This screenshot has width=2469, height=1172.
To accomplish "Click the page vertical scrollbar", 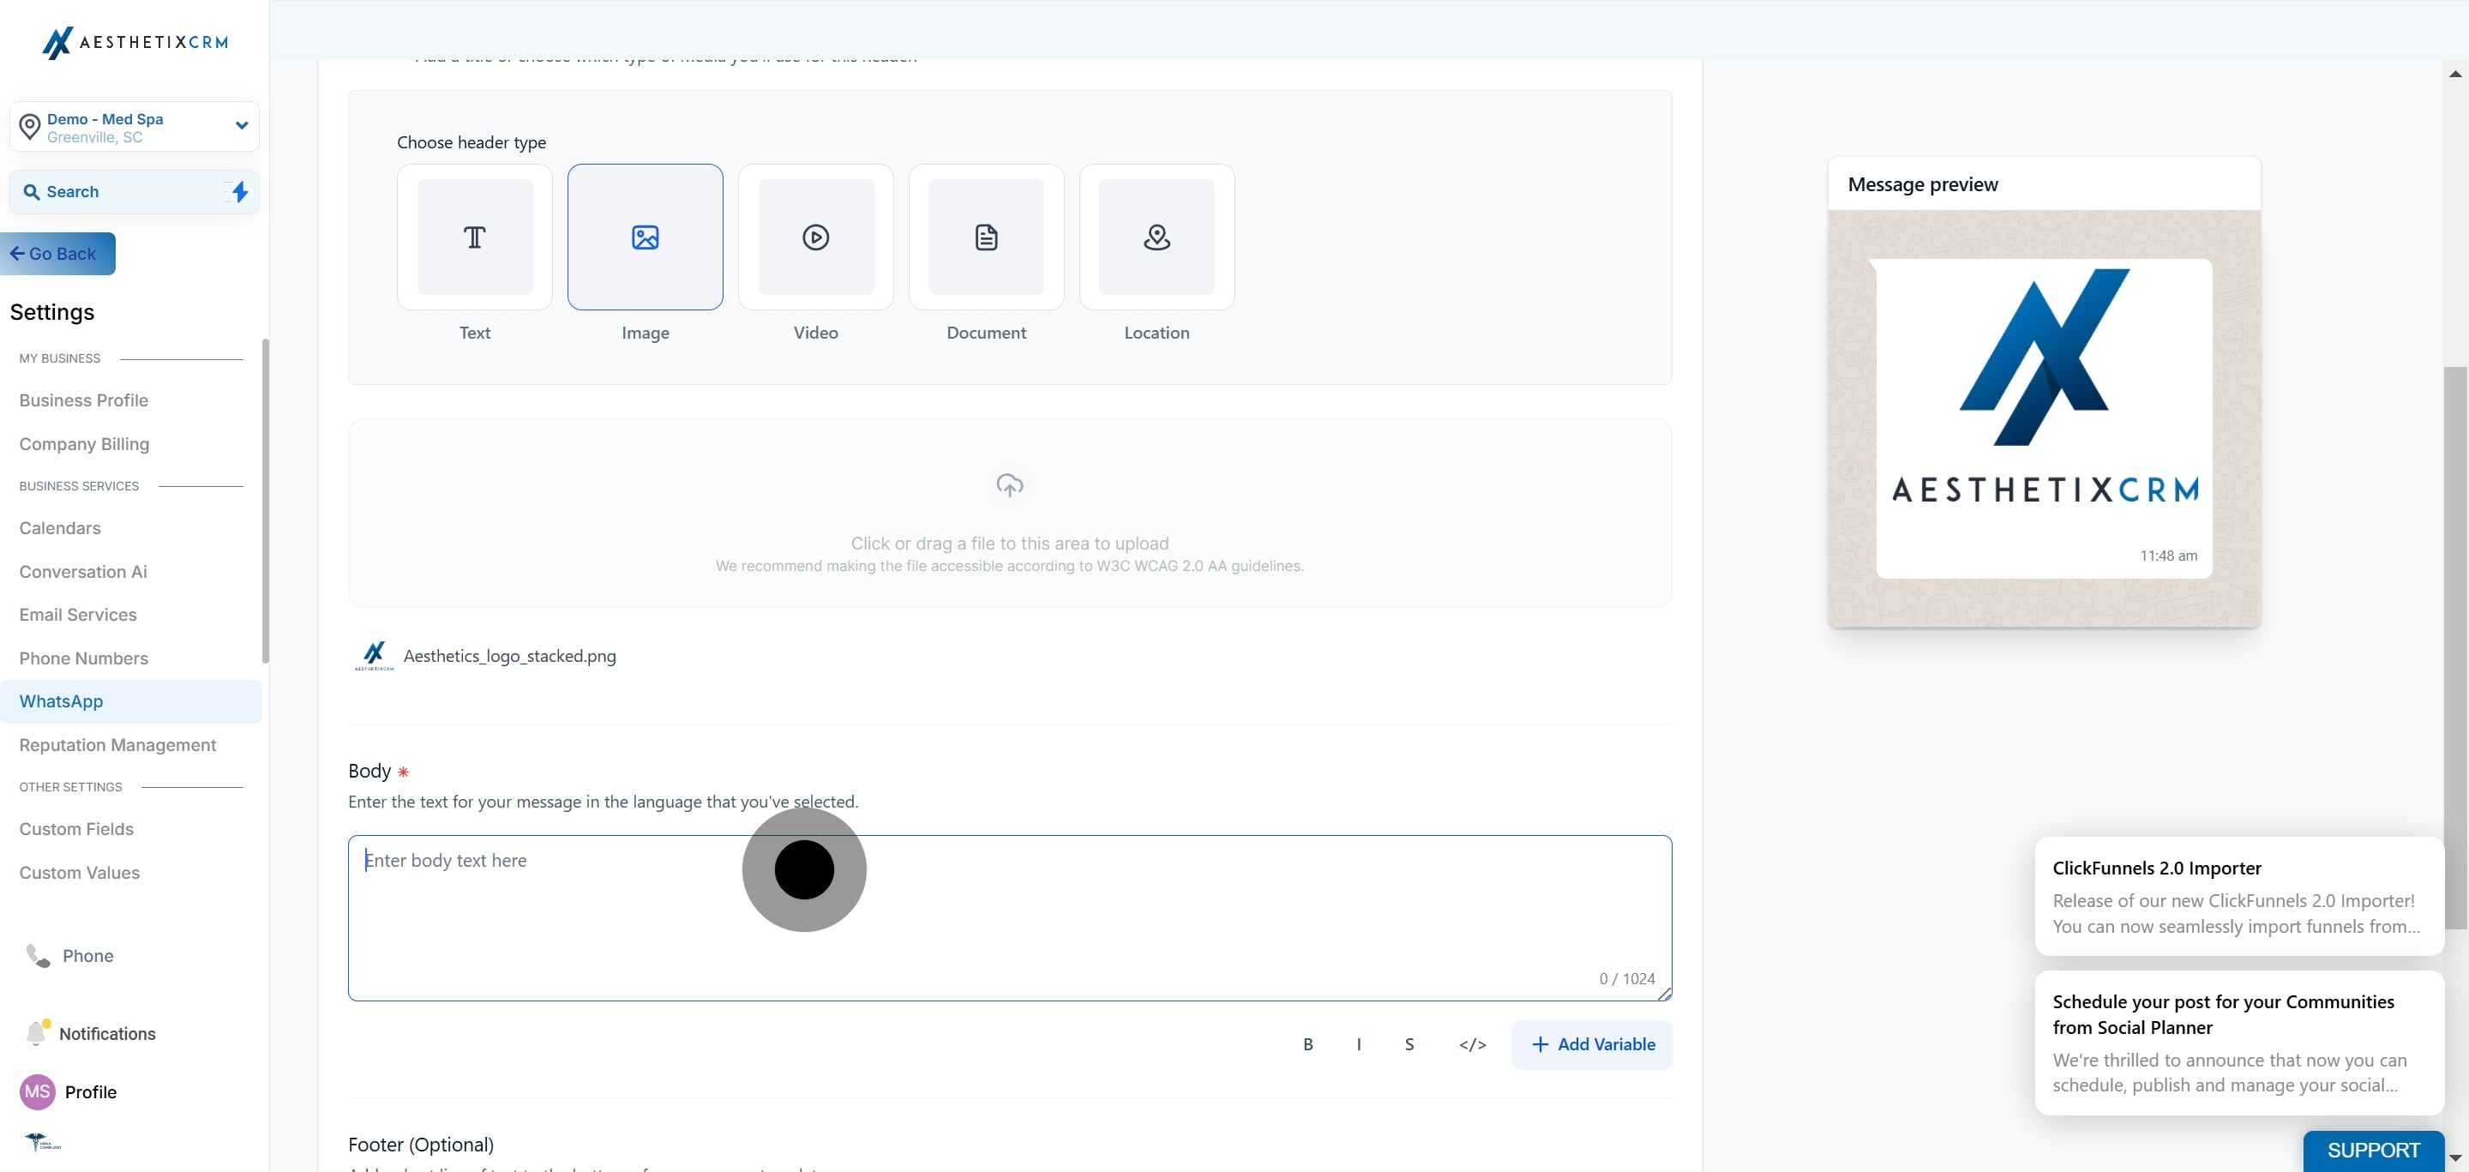I will click(2454, 648).
